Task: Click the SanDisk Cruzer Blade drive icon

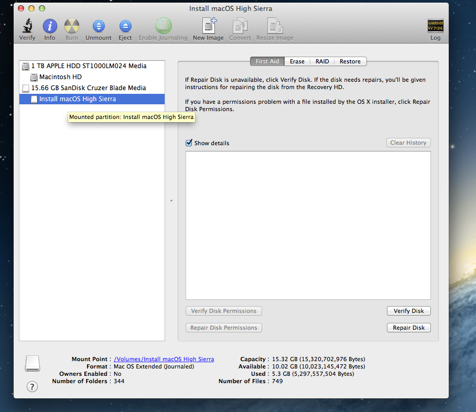Action: point(26,88)
